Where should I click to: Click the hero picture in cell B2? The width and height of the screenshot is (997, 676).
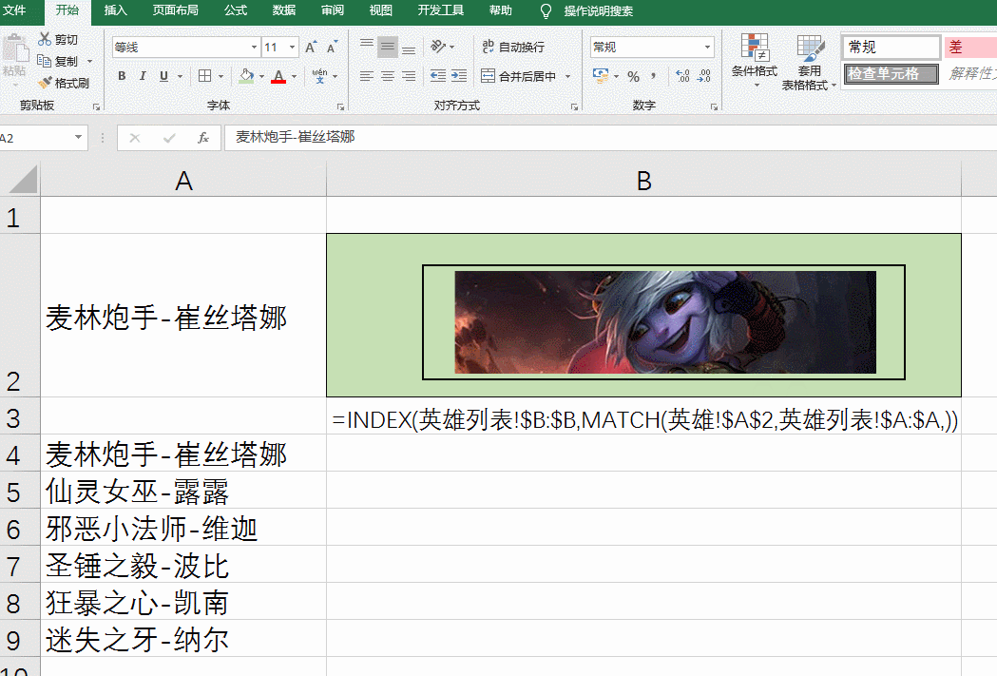click(665, 322)
